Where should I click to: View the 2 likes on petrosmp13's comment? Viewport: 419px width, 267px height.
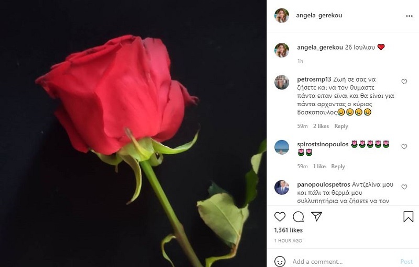[321, 126]
